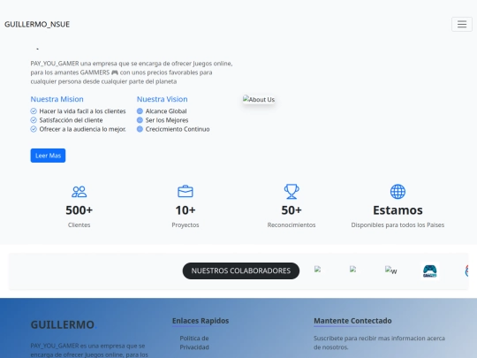Viewport: 477px width, 358px height.
Task: Click the Nuestra Mision heading
Action: [x=57, y=99]
